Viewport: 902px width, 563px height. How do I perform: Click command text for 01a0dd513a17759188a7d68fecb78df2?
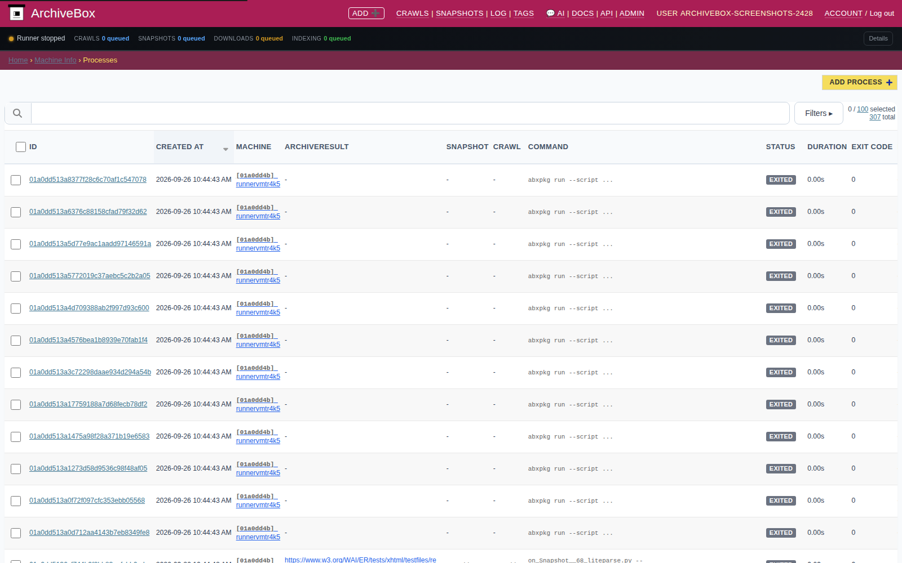(x=571, y=405)
